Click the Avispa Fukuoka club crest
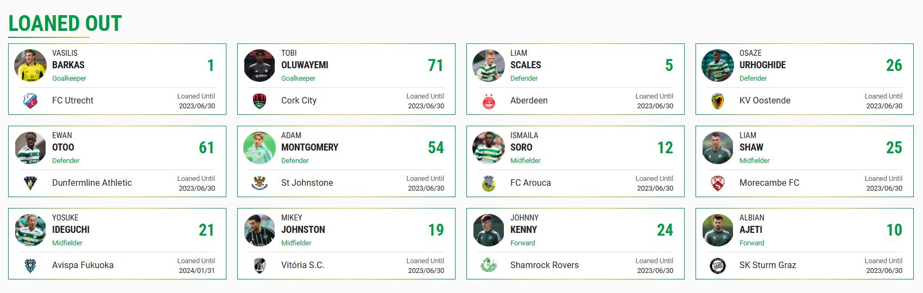The height and width of the screenshot is (293, 923). coord(30,265)
